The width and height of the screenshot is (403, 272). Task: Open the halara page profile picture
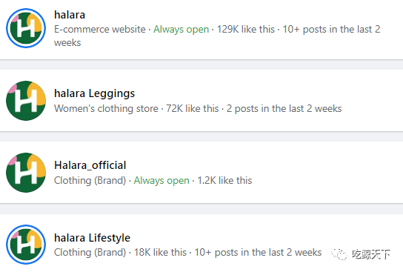pyautogui.click(x=26, y=28)
